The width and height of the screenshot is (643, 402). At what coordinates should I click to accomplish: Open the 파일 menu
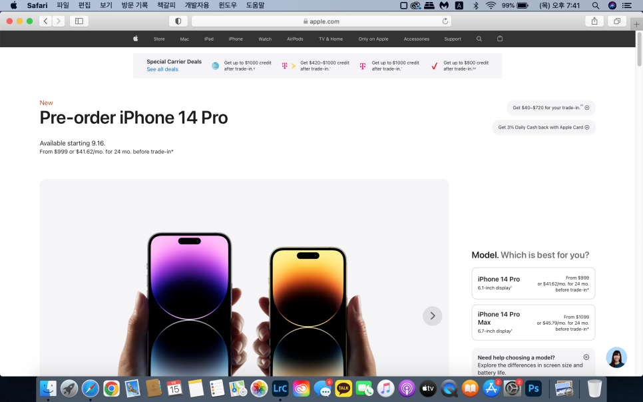click(63, 5)
